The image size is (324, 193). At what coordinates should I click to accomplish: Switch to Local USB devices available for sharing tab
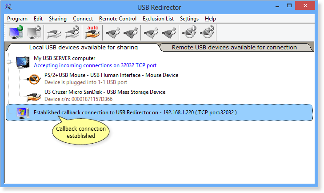84,48
